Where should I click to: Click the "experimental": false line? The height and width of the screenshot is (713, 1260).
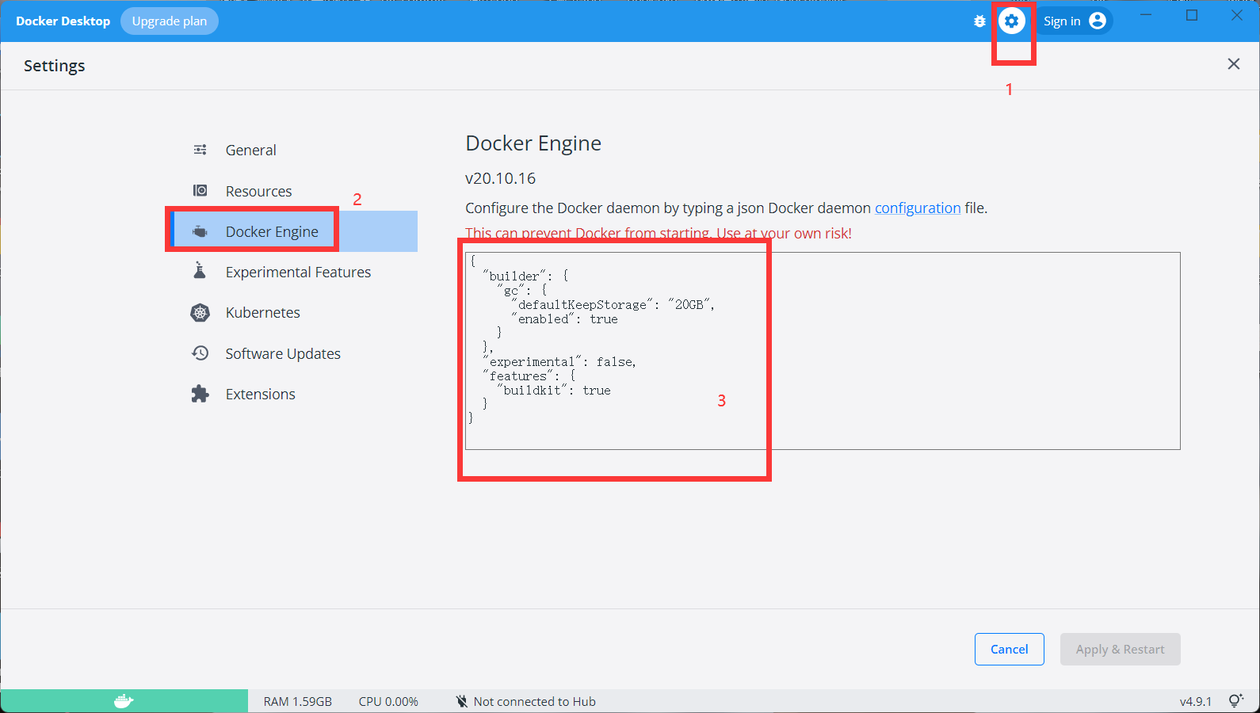(x=559, y=361)
